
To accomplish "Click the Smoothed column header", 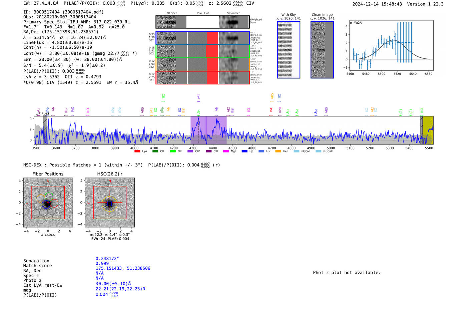I will pyautogui.click(x=233, y=13).
